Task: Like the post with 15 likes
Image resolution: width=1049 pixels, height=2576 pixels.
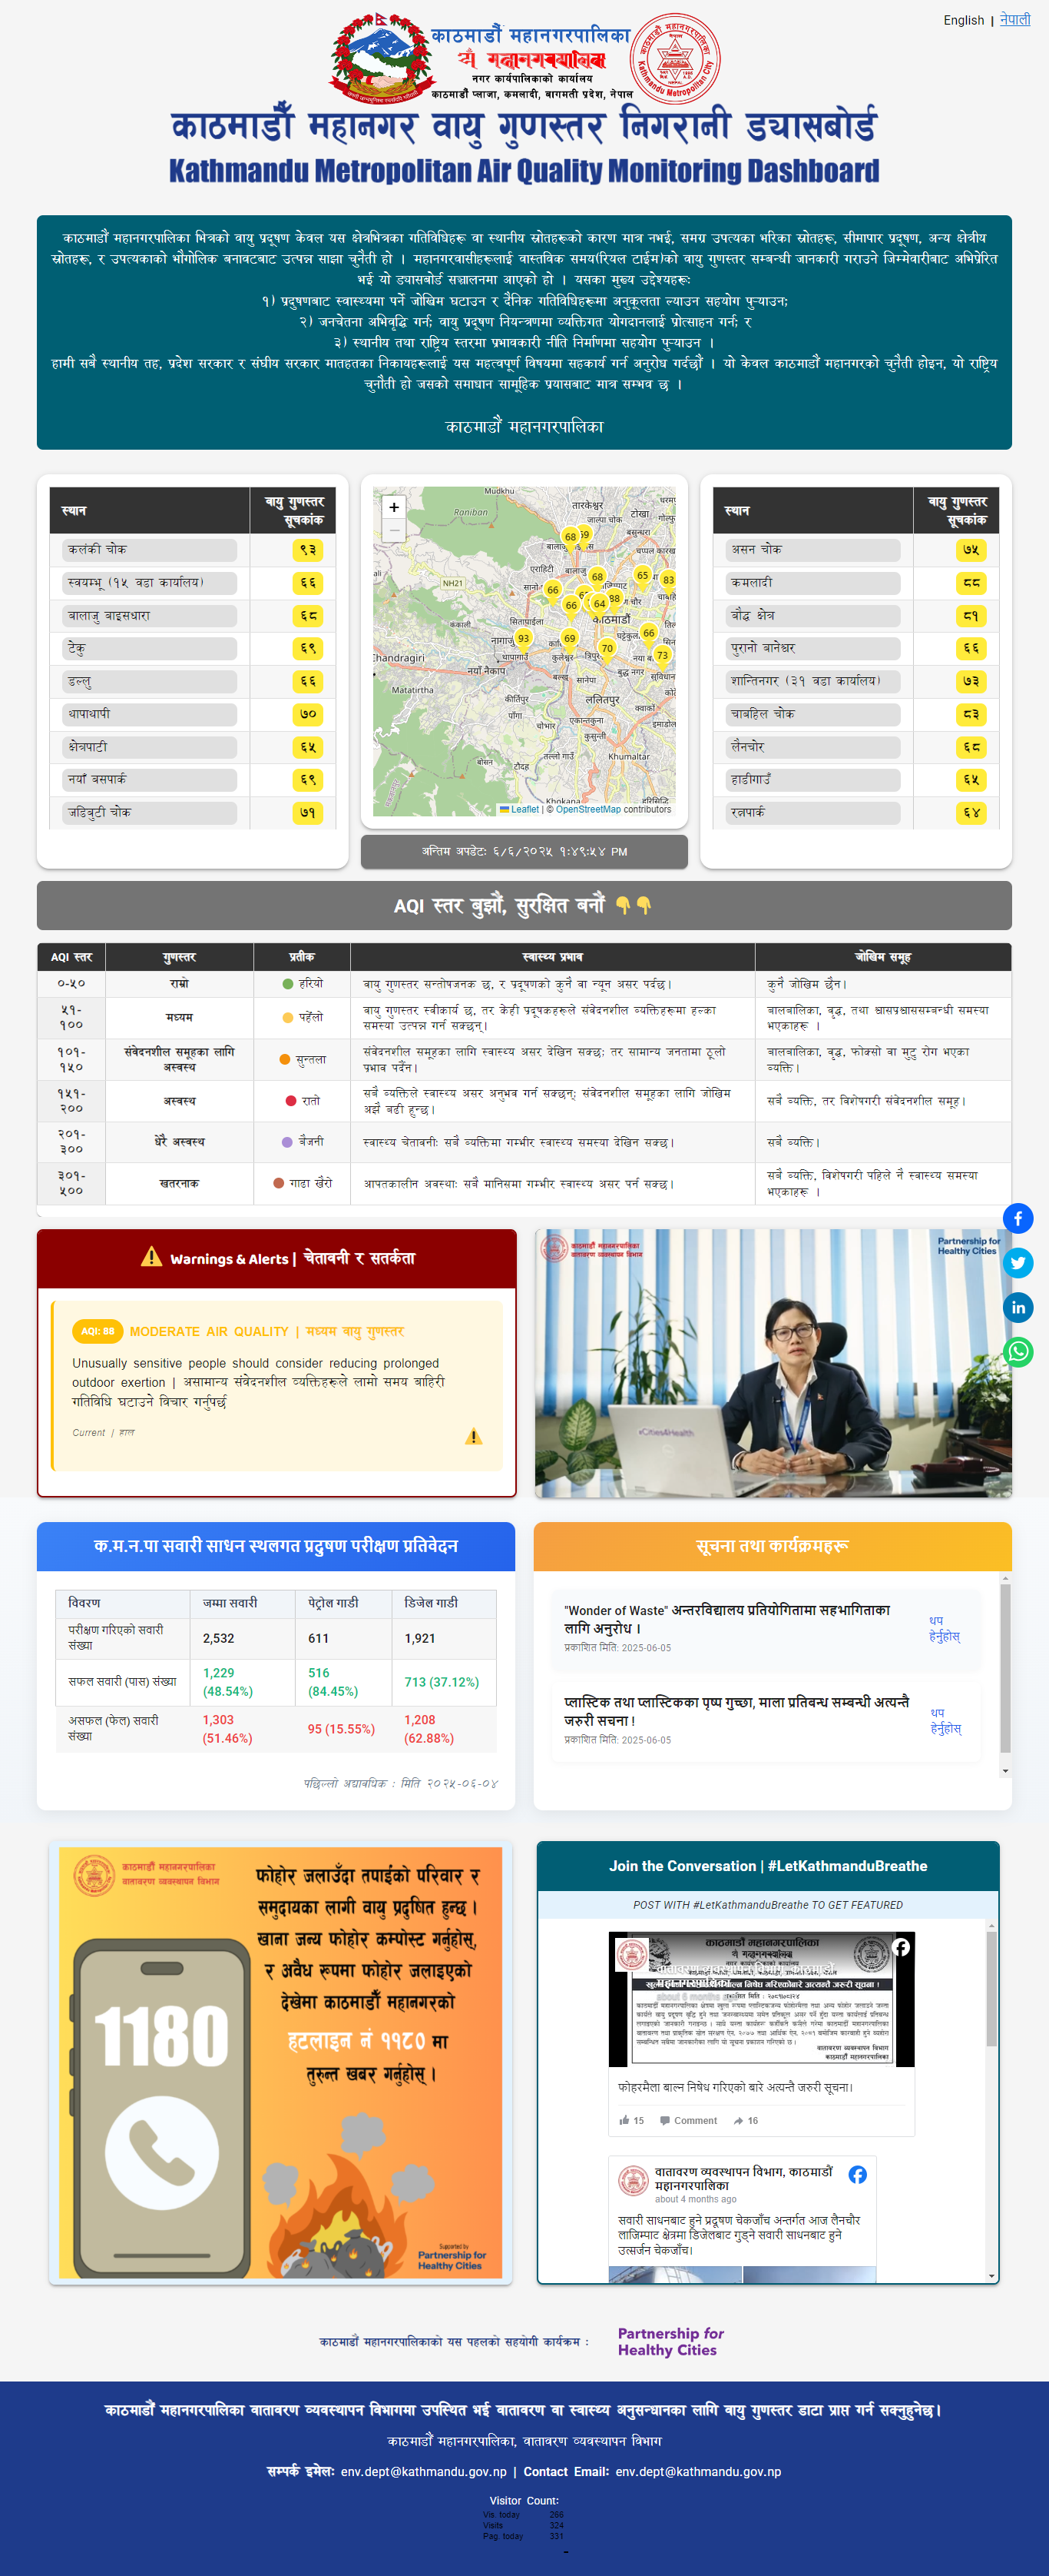Action: tap(630, 2120)
